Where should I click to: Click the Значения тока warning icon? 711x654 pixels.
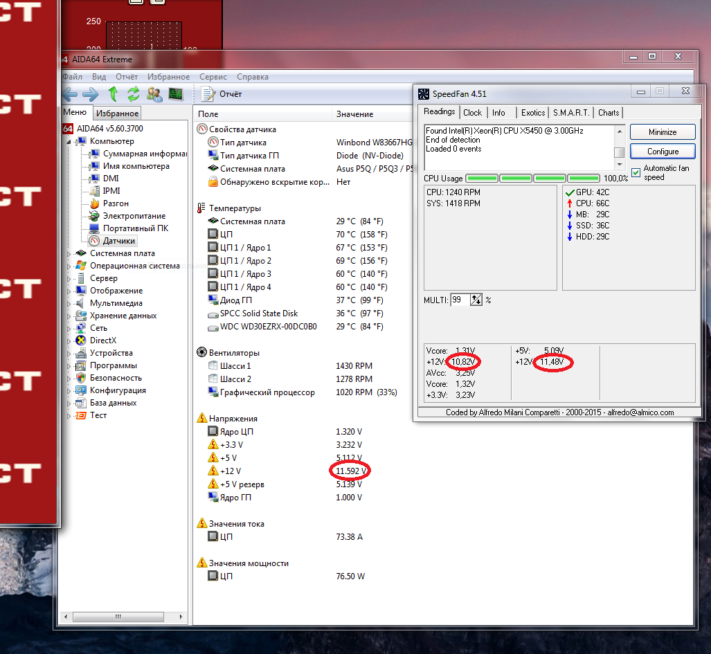[x=202, y=523]
